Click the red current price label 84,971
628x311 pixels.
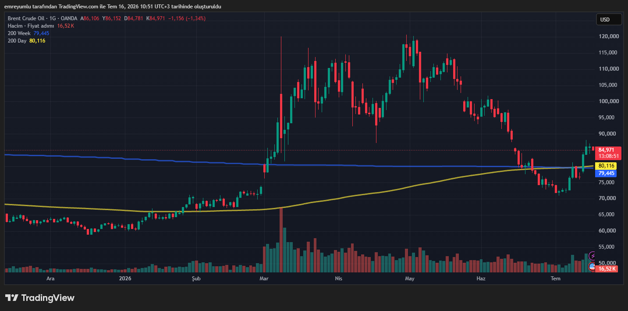[x=608, y=150]
